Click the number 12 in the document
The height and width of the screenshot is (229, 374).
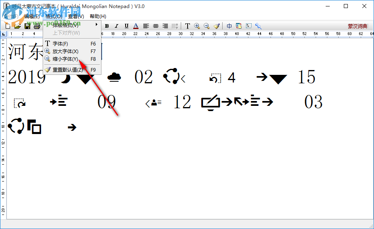[x=182, y=102]
